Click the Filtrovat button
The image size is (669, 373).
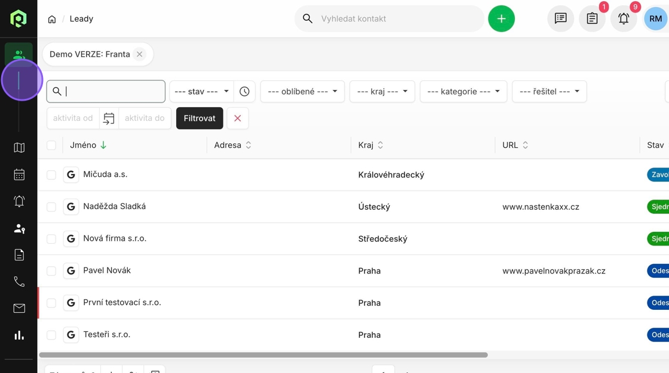(x=200, y=119)
